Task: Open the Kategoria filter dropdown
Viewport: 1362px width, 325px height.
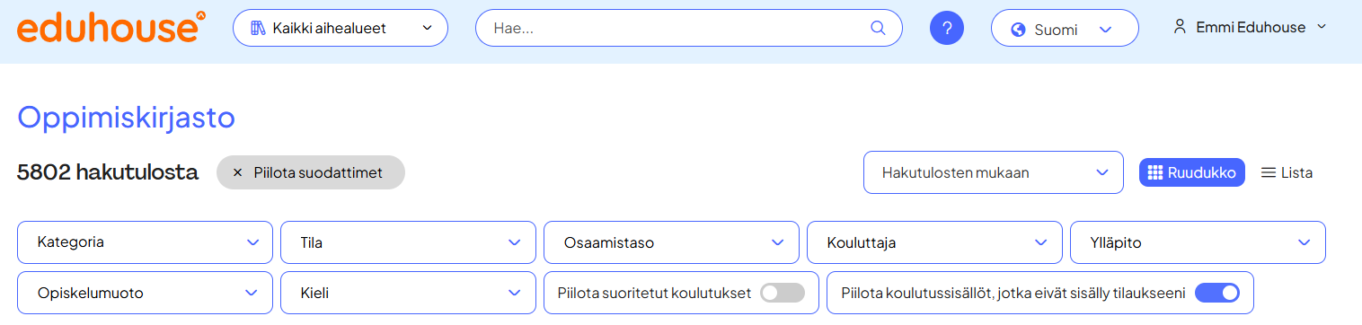Action: coord(145,242)
